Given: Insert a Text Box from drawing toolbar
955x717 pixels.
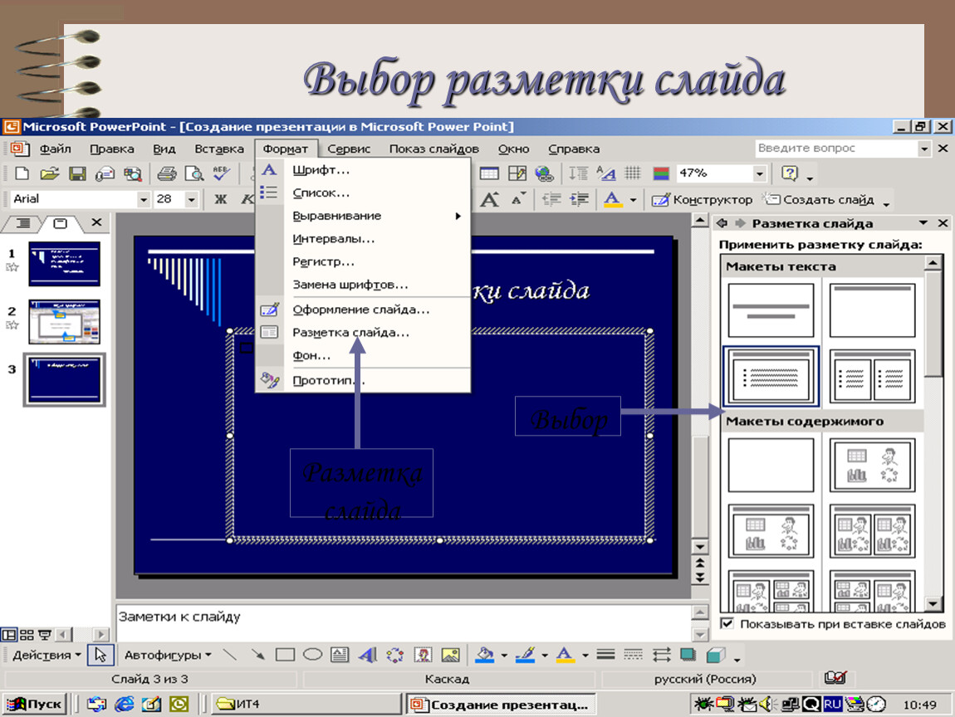Looking at the screenshot, I should 340,655.
